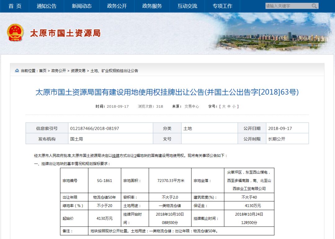Screen dimensions: 335x239
Task: Select the source text 交易中心
Action: [192, 106]
